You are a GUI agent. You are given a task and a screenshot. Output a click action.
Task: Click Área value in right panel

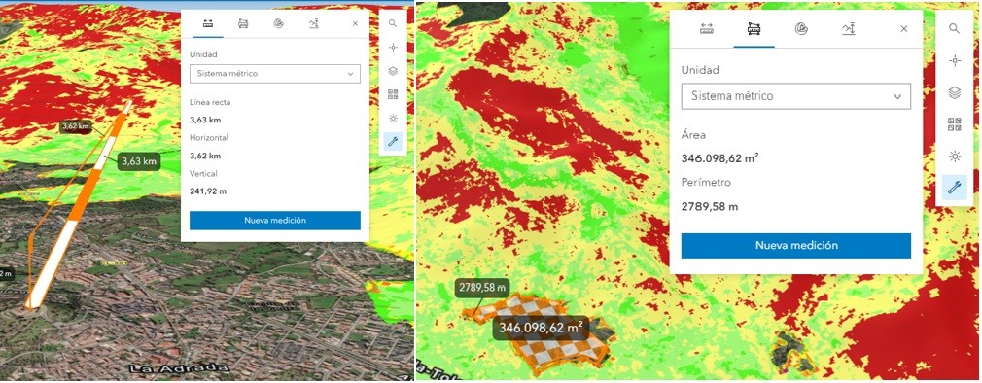pyautogui.click(x=720, y=158)
